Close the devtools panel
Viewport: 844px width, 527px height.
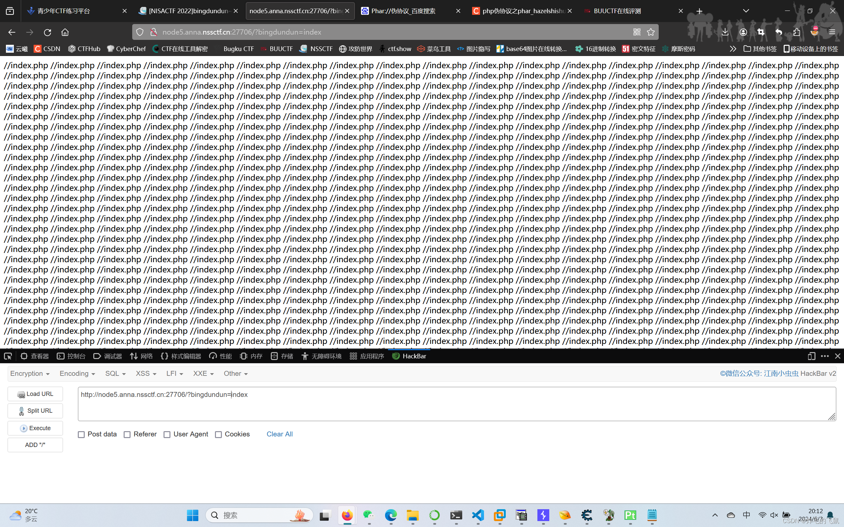(838, 356)
